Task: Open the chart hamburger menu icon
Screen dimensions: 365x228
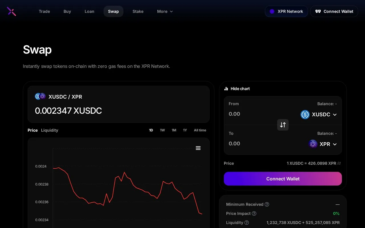Action: 198,148
